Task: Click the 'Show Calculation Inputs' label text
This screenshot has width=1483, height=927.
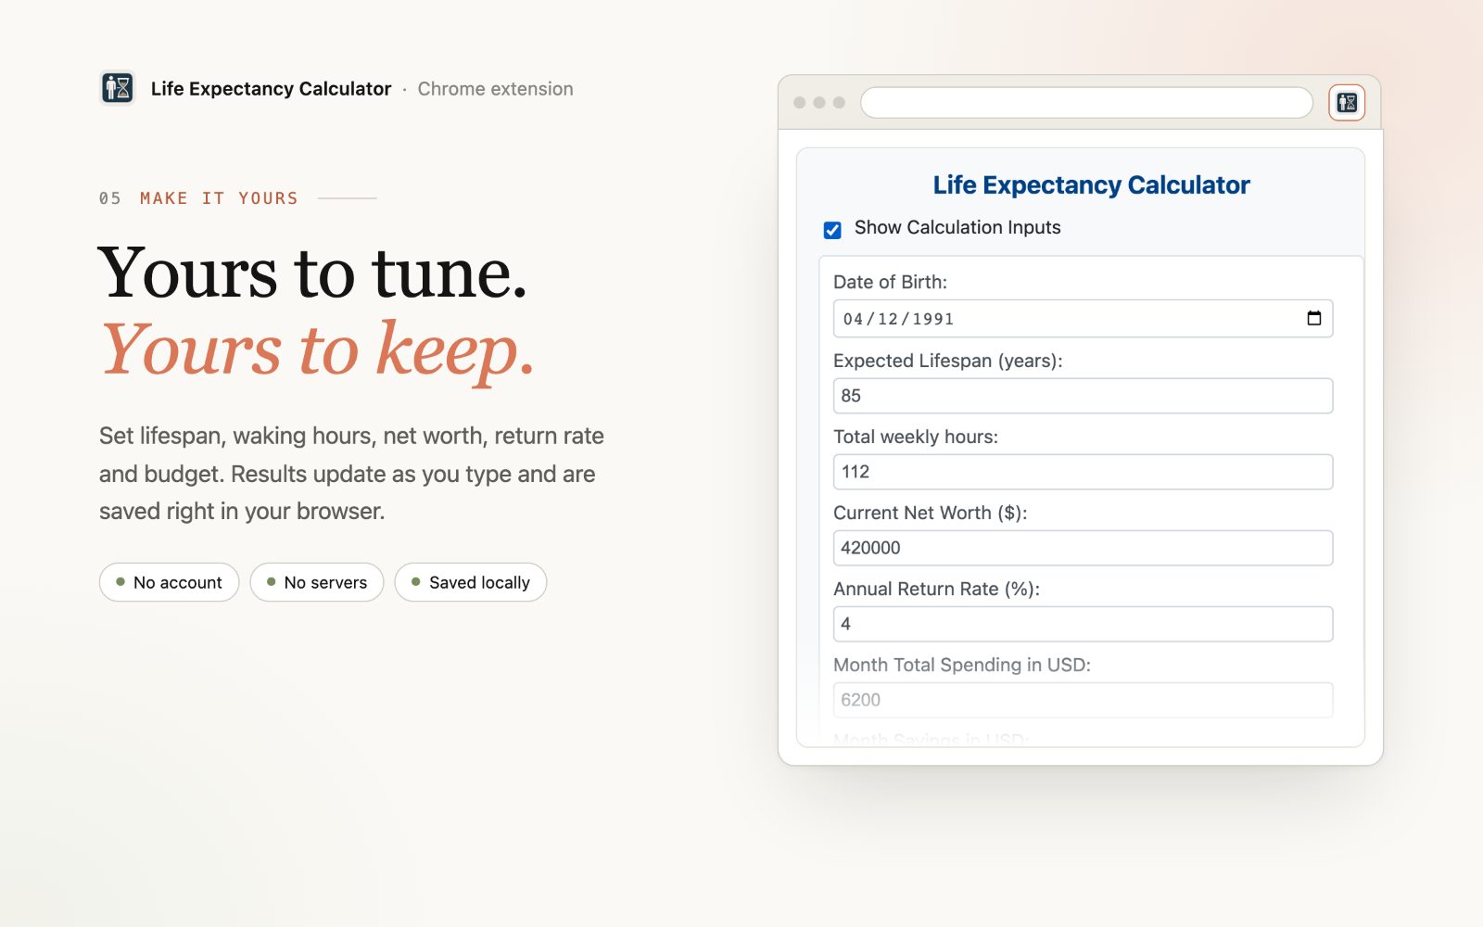Action: click(957, 228)
